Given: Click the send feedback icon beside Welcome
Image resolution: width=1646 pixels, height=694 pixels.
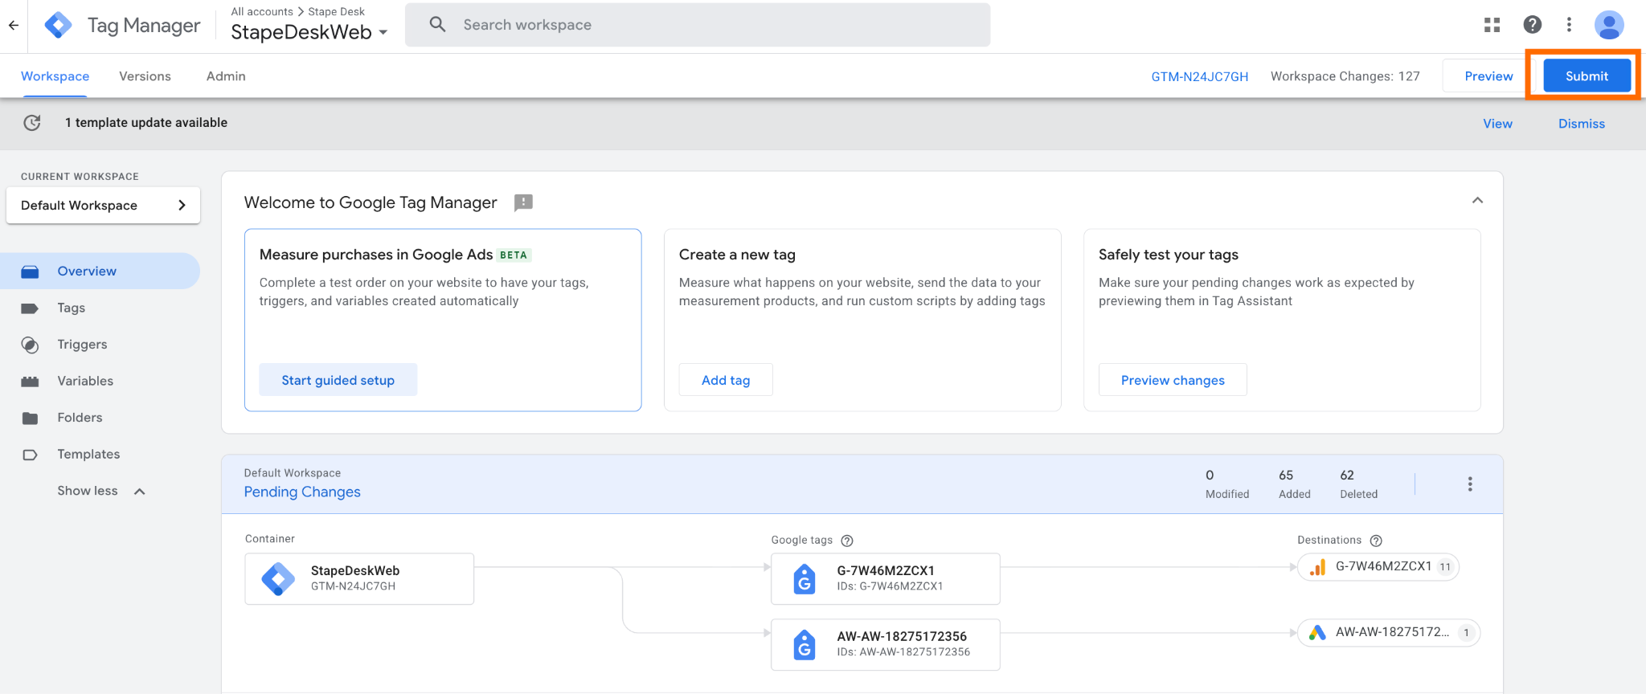Looking at the screenshot, I should tap(523, 202).
